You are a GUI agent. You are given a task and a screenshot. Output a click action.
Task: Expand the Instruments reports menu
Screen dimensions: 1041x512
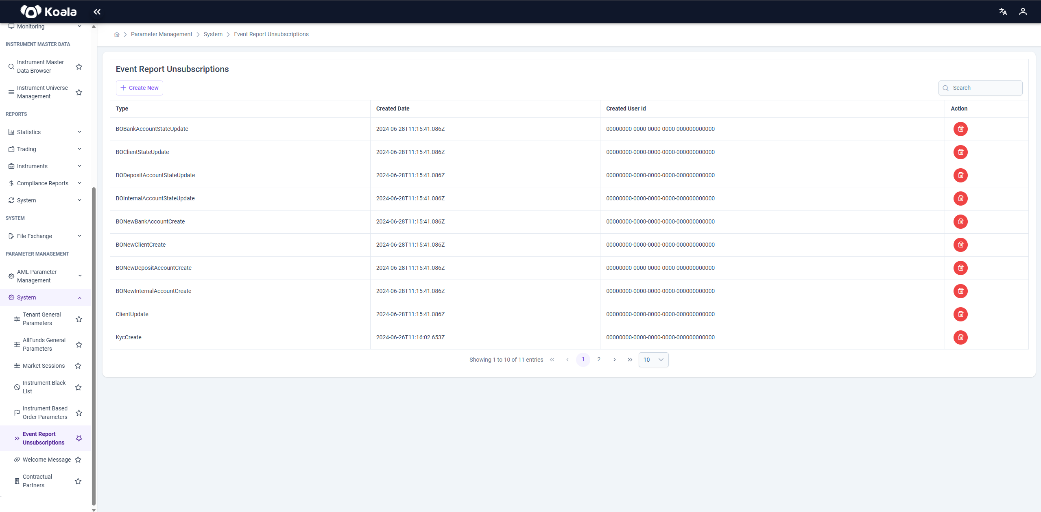[45, 166]
